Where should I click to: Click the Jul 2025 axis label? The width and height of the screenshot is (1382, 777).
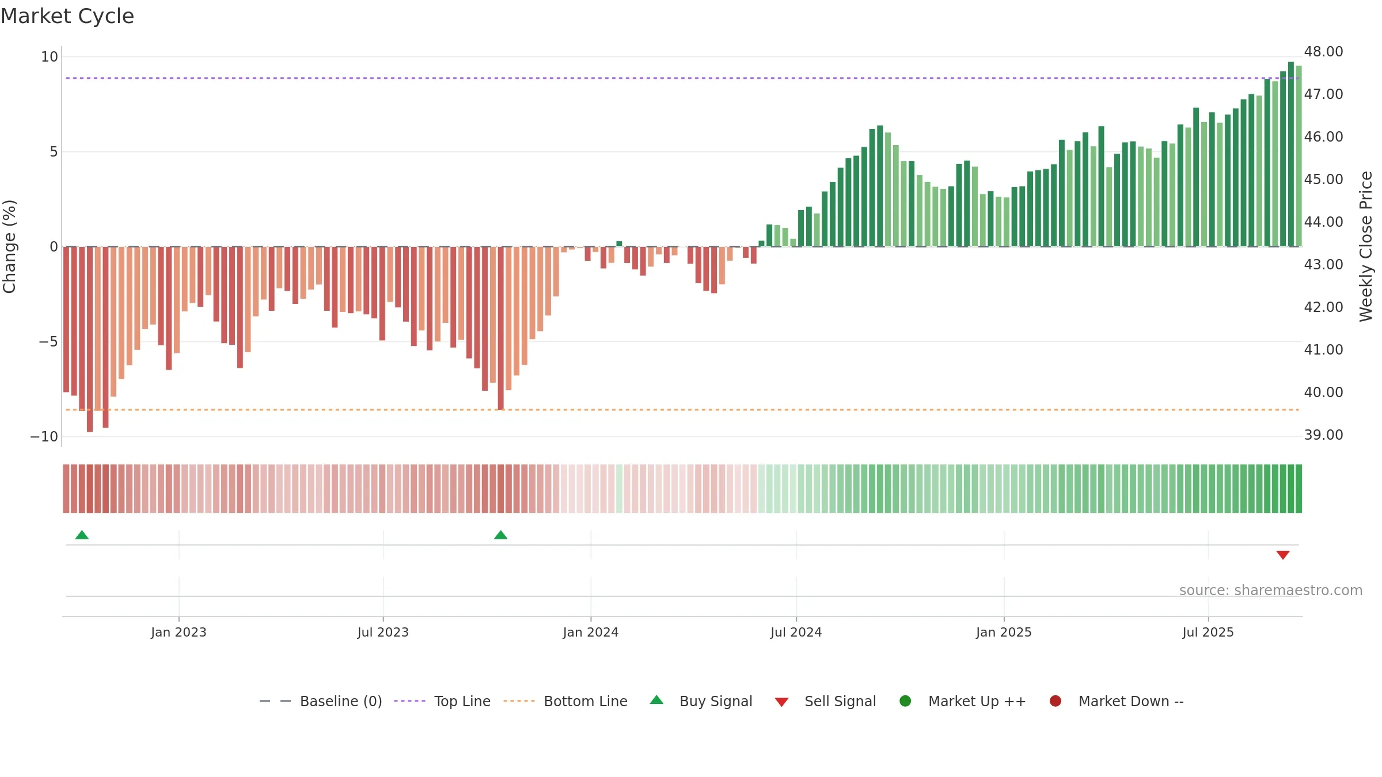click(x=1208, y=632)
